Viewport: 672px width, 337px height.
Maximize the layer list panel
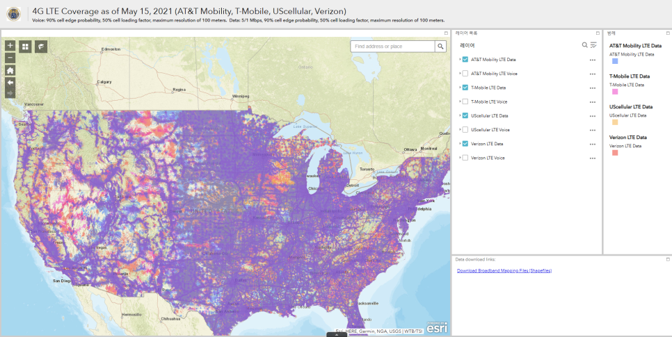[x=598, y=33]
